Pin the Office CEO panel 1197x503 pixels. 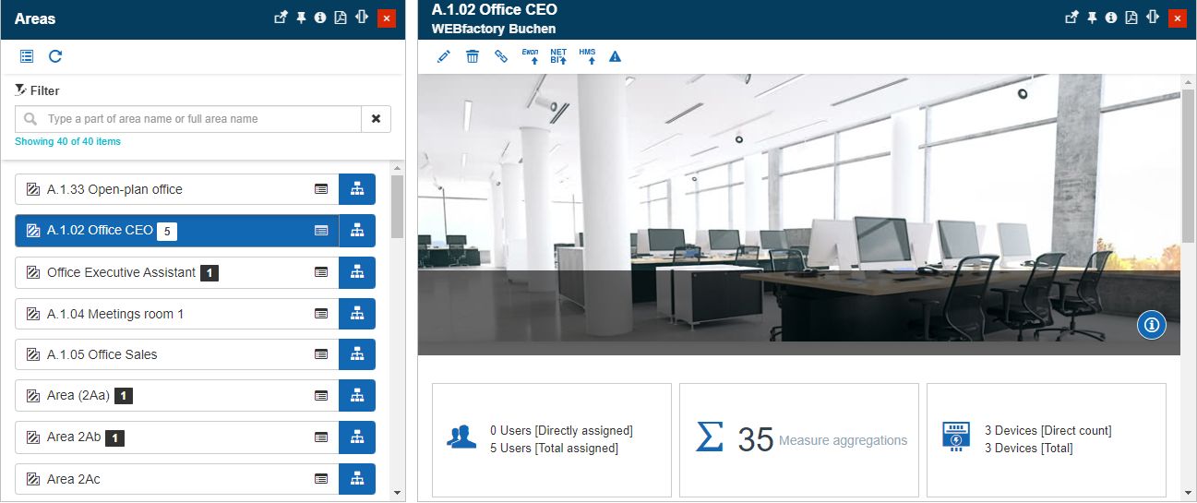[x=1092, y=18]
